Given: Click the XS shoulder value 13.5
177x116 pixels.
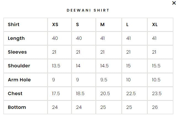Looking at the screenshot, I should click(56, 66).
